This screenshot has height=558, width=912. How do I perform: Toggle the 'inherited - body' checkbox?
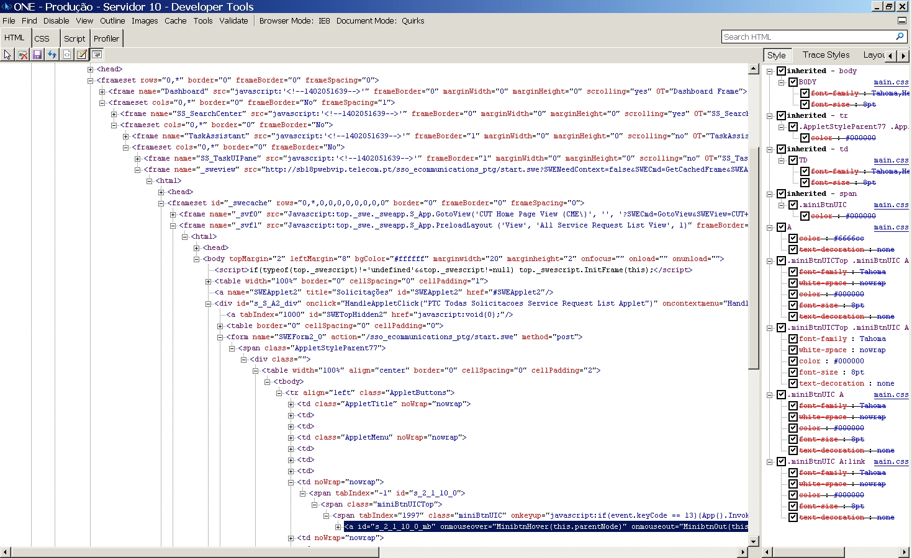coord(781,71)
